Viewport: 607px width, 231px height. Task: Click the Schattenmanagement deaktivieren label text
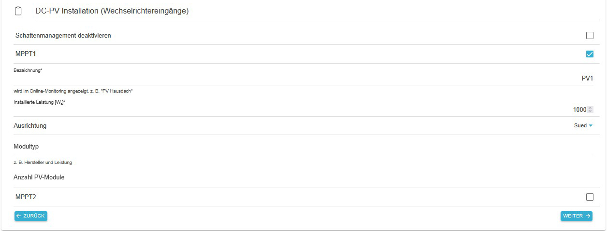coord(63,35)
